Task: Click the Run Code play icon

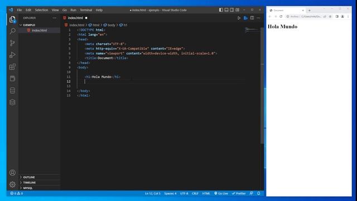Action: (239, 18)
